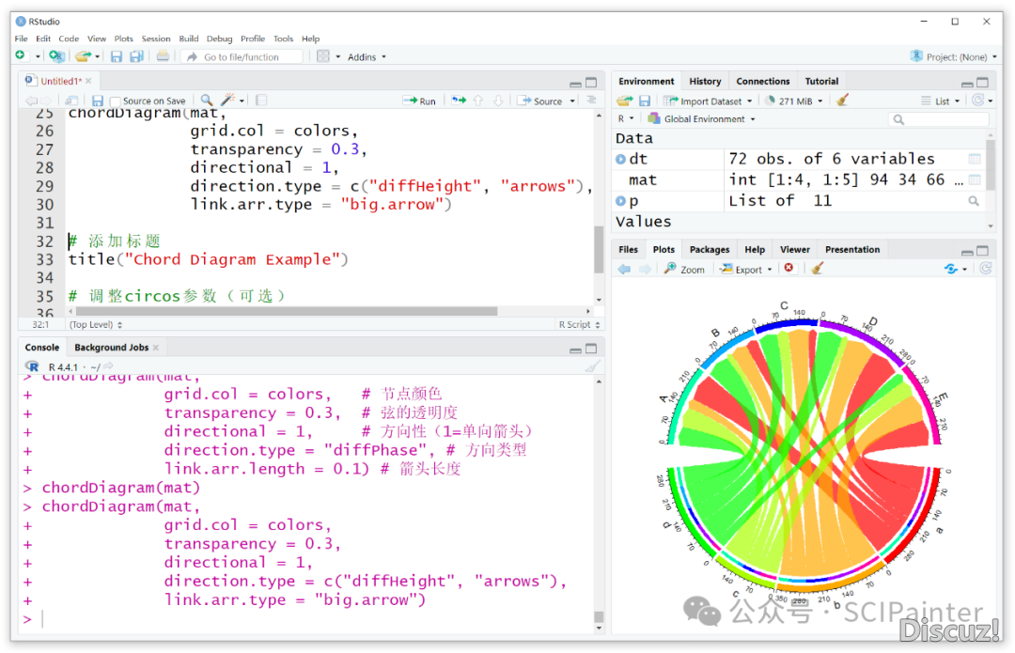Save the script using the editor toolbar disk icon
Viewport: 1015px width, 653px height.
tap(97, 101)
